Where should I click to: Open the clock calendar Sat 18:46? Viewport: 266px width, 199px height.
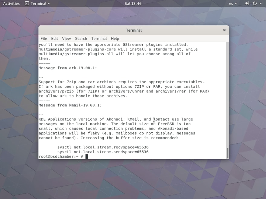pyautogui.click(x=133, y=3)
